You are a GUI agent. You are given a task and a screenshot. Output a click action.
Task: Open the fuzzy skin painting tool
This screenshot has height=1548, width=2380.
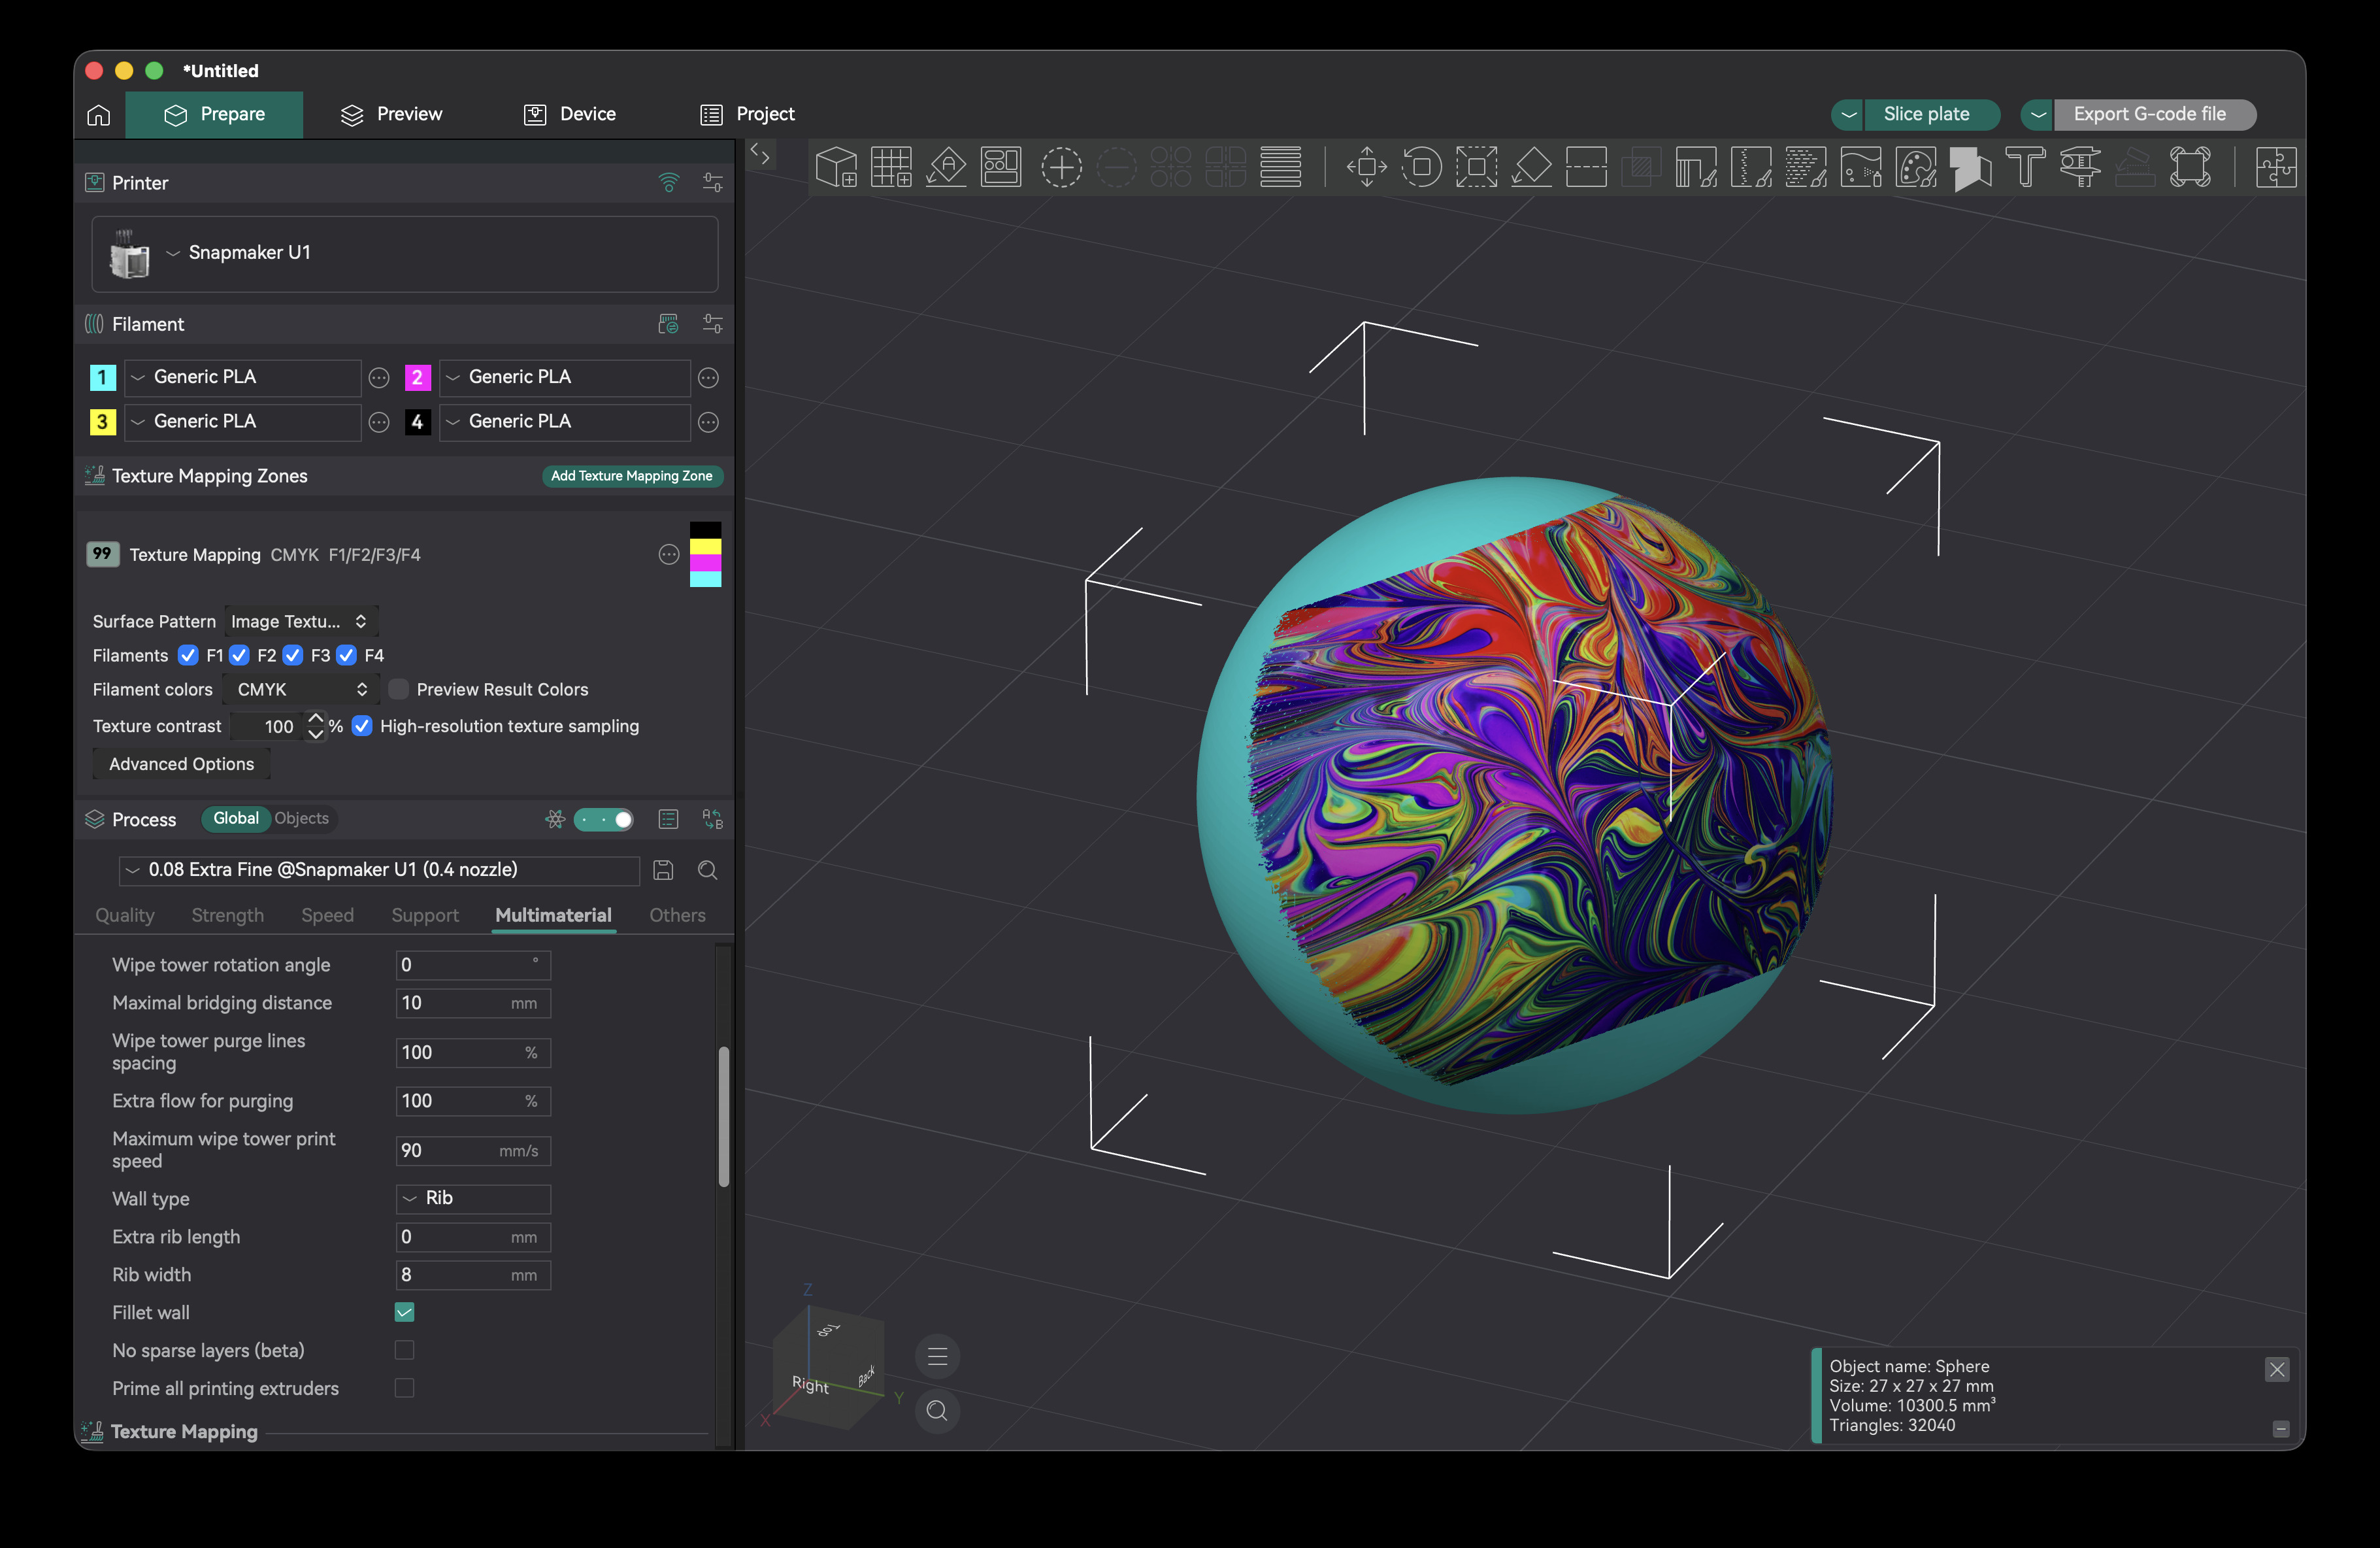coord(1806,167)
